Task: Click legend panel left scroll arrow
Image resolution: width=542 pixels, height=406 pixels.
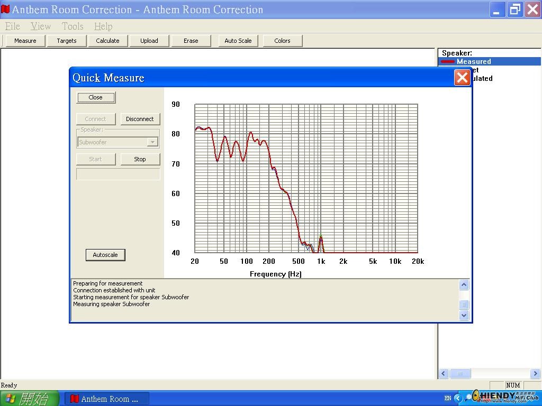Action: tap(444, 374)
